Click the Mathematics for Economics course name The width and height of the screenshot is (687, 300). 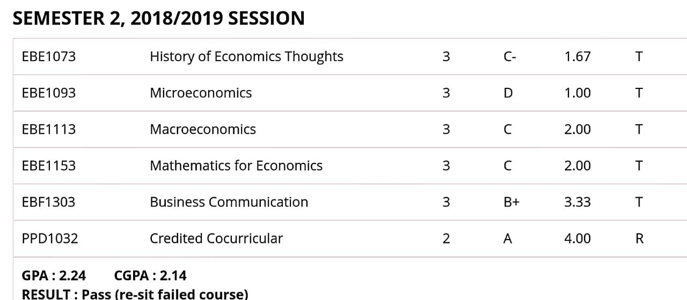(236, 166)
